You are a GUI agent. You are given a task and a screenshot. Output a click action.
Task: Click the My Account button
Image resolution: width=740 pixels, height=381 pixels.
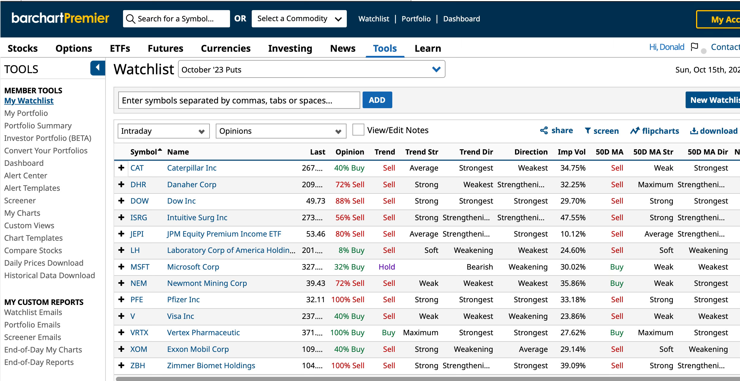[718, 19]
